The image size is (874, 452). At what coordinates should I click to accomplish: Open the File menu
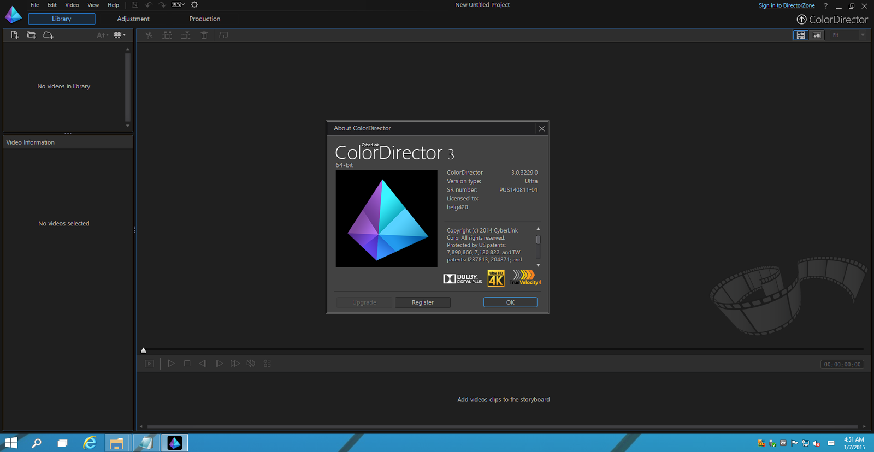pyautogui.click(x=34, y=5)
